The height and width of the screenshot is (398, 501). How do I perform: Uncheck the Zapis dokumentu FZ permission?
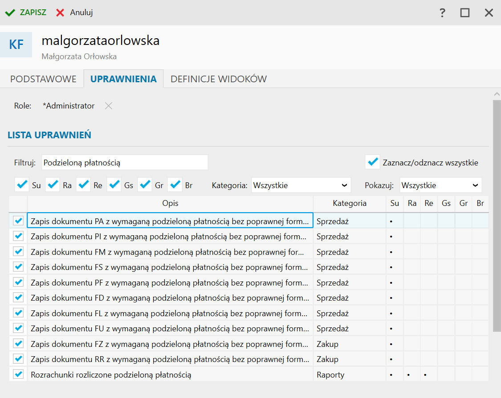19,343
